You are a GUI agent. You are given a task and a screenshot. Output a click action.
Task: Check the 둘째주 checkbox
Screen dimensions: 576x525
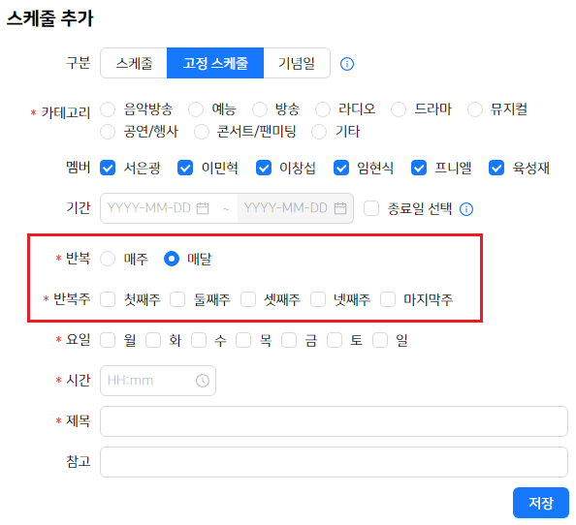pos(177,299)
